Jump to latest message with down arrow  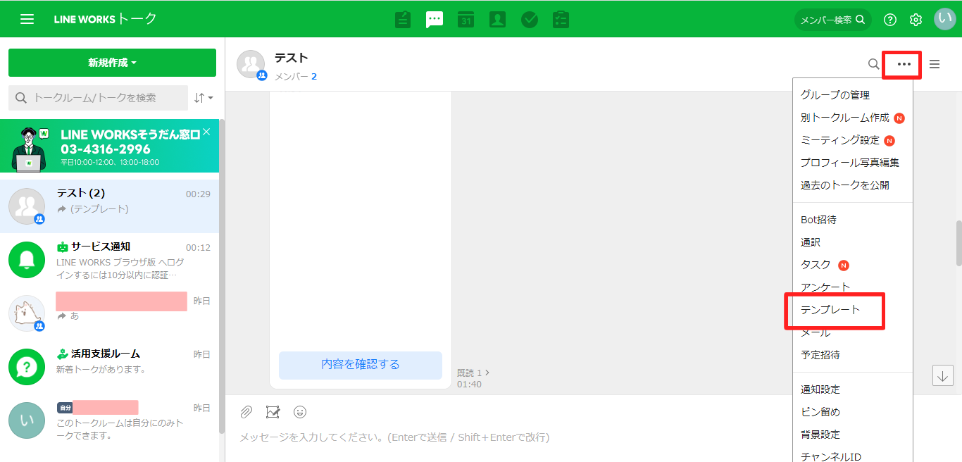tap(942, 375)
